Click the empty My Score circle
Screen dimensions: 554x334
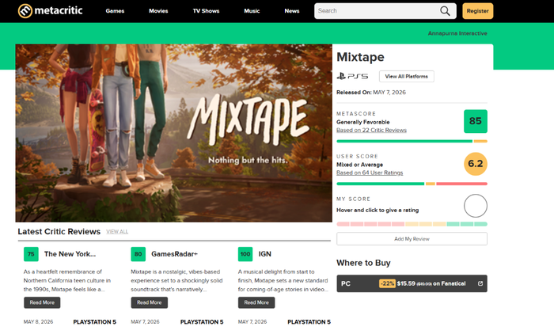[x=475, y=206]
